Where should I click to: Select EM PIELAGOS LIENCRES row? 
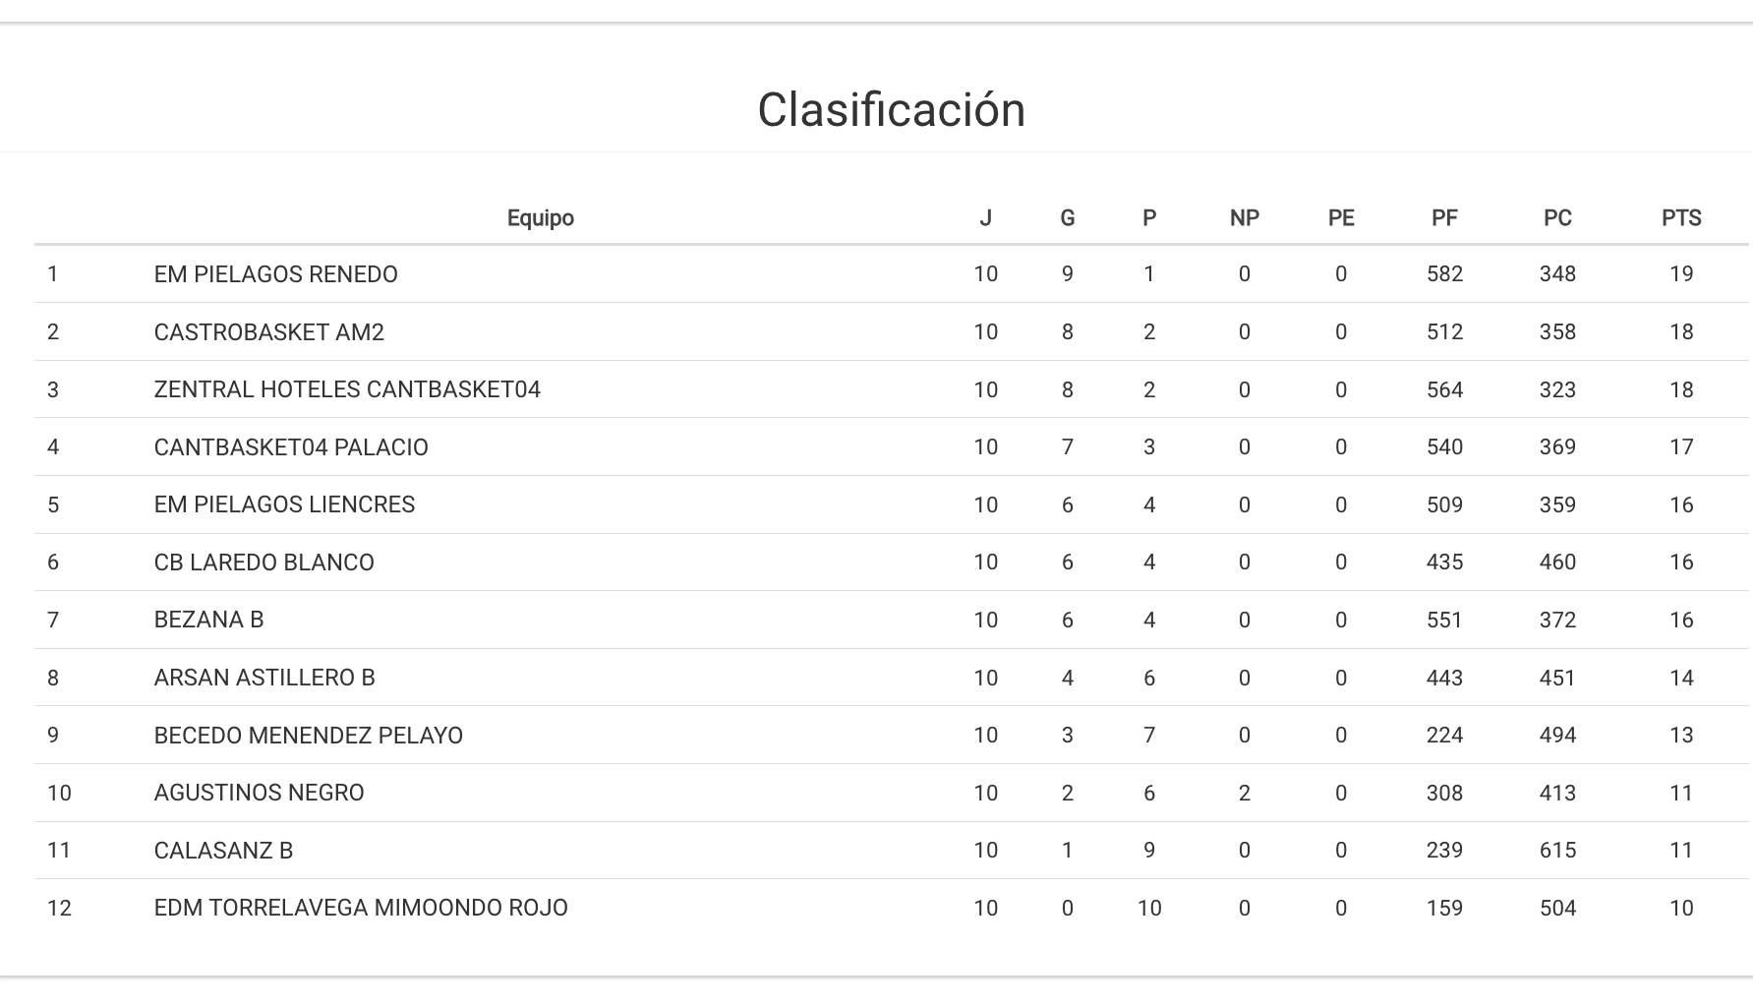(x=284, y=504)
